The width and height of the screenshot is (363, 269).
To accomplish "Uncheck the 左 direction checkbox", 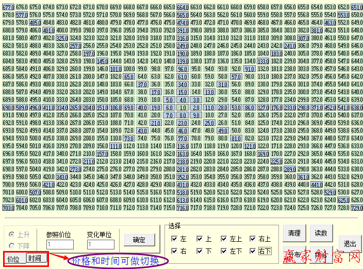I will (174, 239).
